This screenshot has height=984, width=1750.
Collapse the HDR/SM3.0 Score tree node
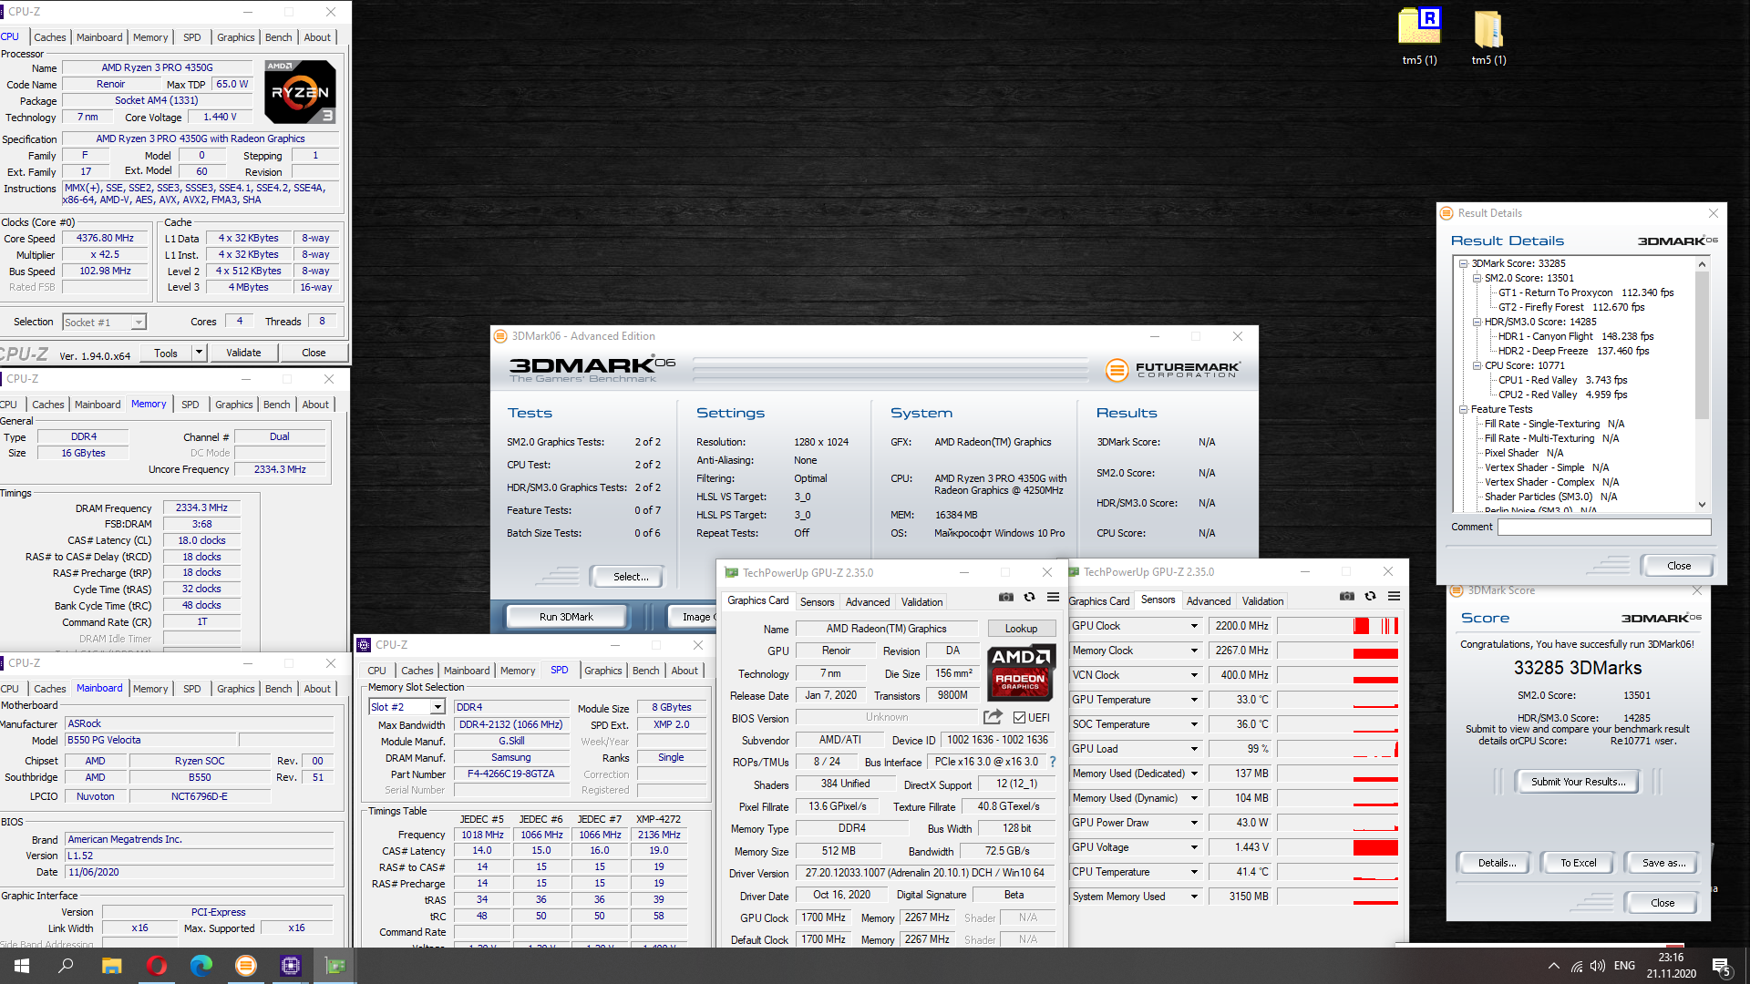1477,322
